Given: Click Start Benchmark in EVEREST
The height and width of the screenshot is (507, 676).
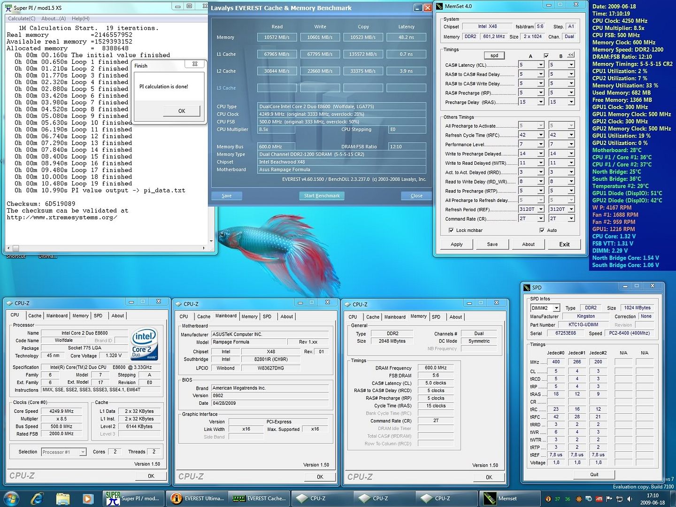Looking at the screenshot, I should pos(322,196).
